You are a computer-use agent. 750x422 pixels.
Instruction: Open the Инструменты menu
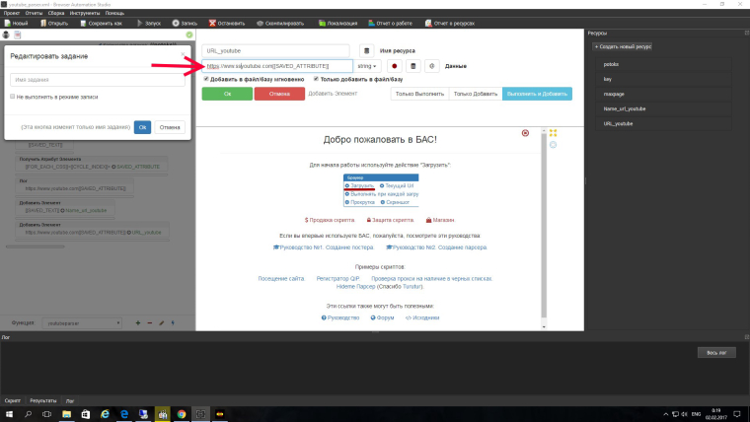coord(85,13)
